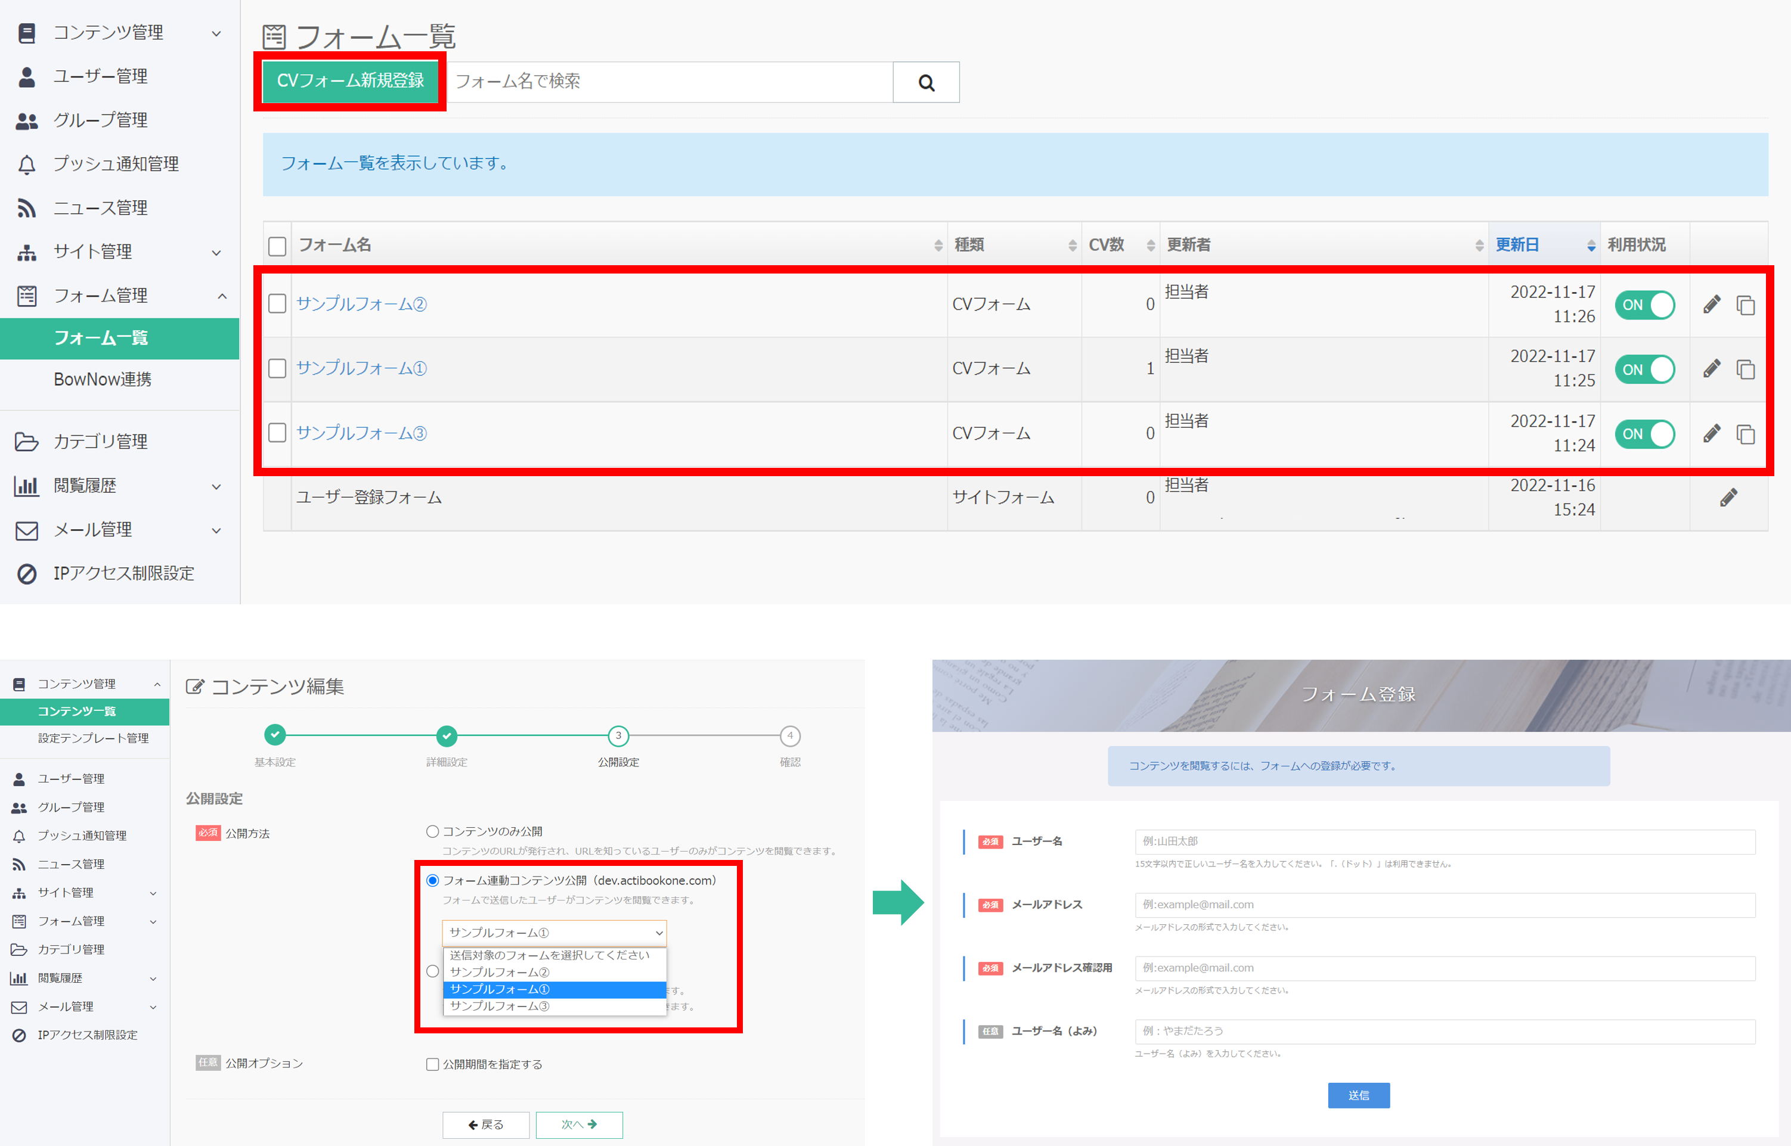This screenshot has height=1146, width=1791.
Task: Sort table by 種類 column
Action: click(x=1015, y=245)
